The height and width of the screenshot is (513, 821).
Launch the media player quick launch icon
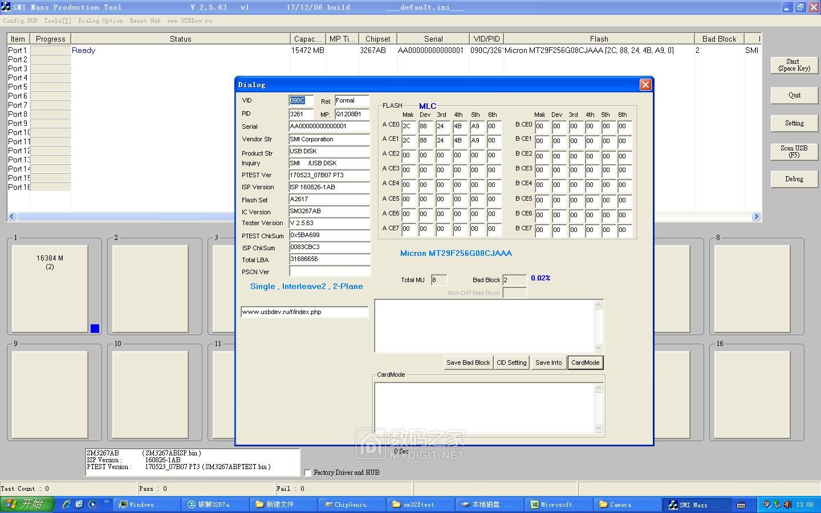tap(92, 504)
